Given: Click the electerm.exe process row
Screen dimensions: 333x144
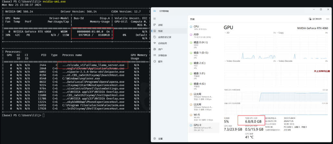Looking at the screenshot, I should [75, 105].
